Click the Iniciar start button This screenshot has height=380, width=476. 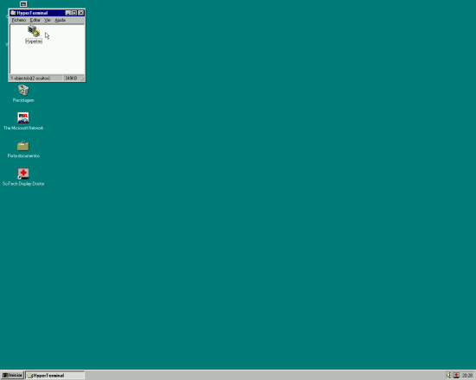pyautogui.click(x=12, y=375)
